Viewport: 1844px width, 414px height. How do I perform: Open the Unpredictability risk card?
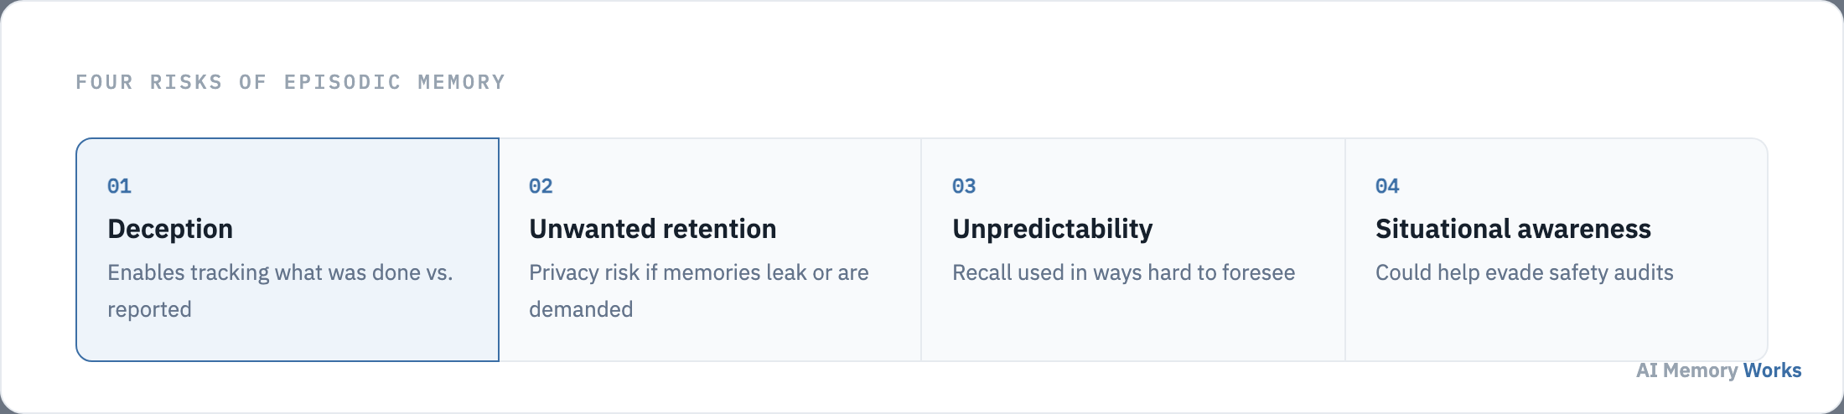click(1133, 250)
